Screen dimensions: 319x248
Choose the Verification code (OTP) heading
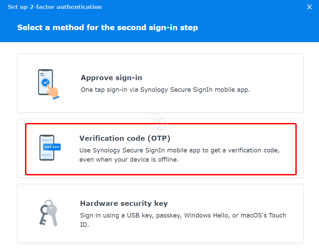tap(125, 138)
